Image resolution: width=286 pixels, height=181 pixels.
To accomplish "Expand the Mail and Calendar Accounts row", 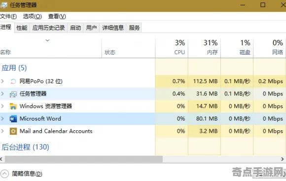I will coord(2,131).
